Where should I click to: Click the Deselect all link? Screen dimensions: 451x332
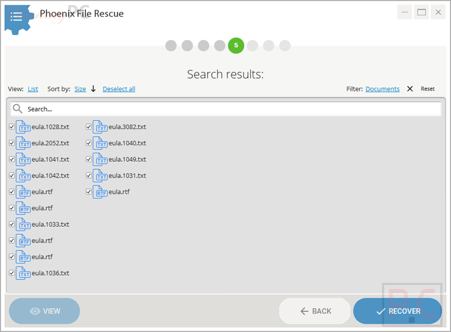click(x=119, y=89)
